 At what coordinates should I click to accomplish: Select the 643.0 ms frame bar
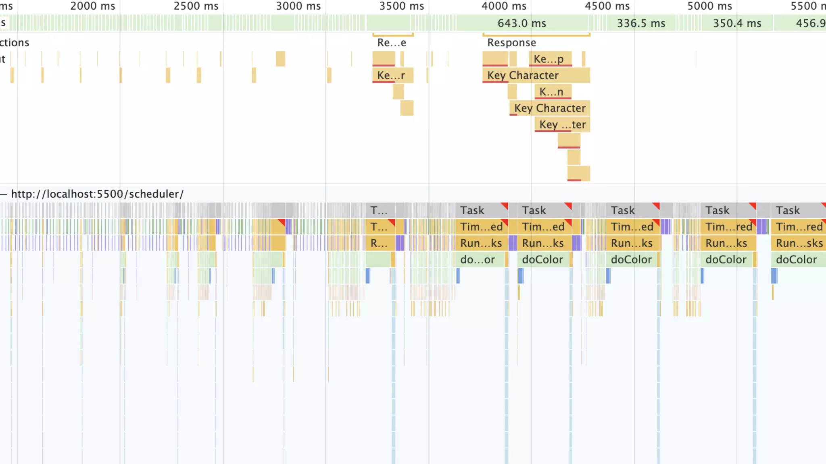point(522,23)
